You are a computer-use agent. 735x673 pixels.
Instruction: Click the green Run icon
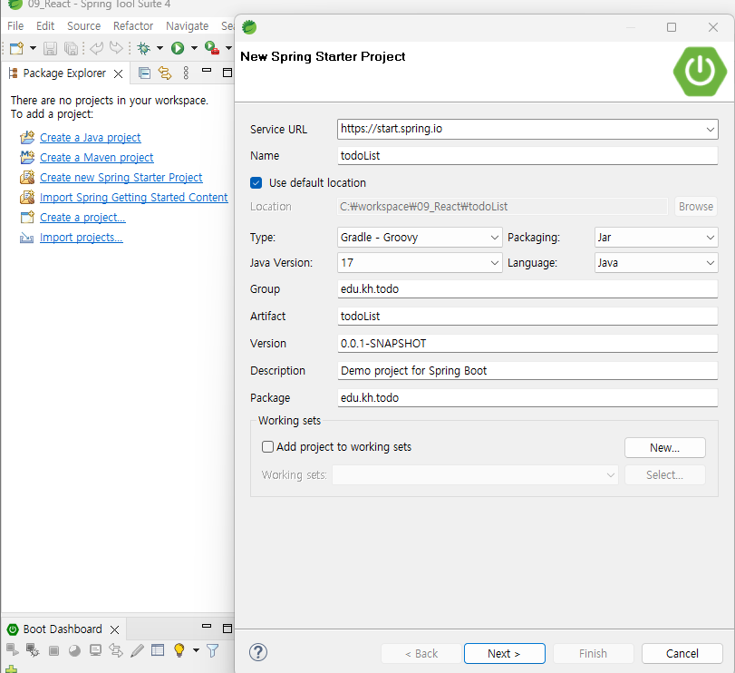point(178,48)
